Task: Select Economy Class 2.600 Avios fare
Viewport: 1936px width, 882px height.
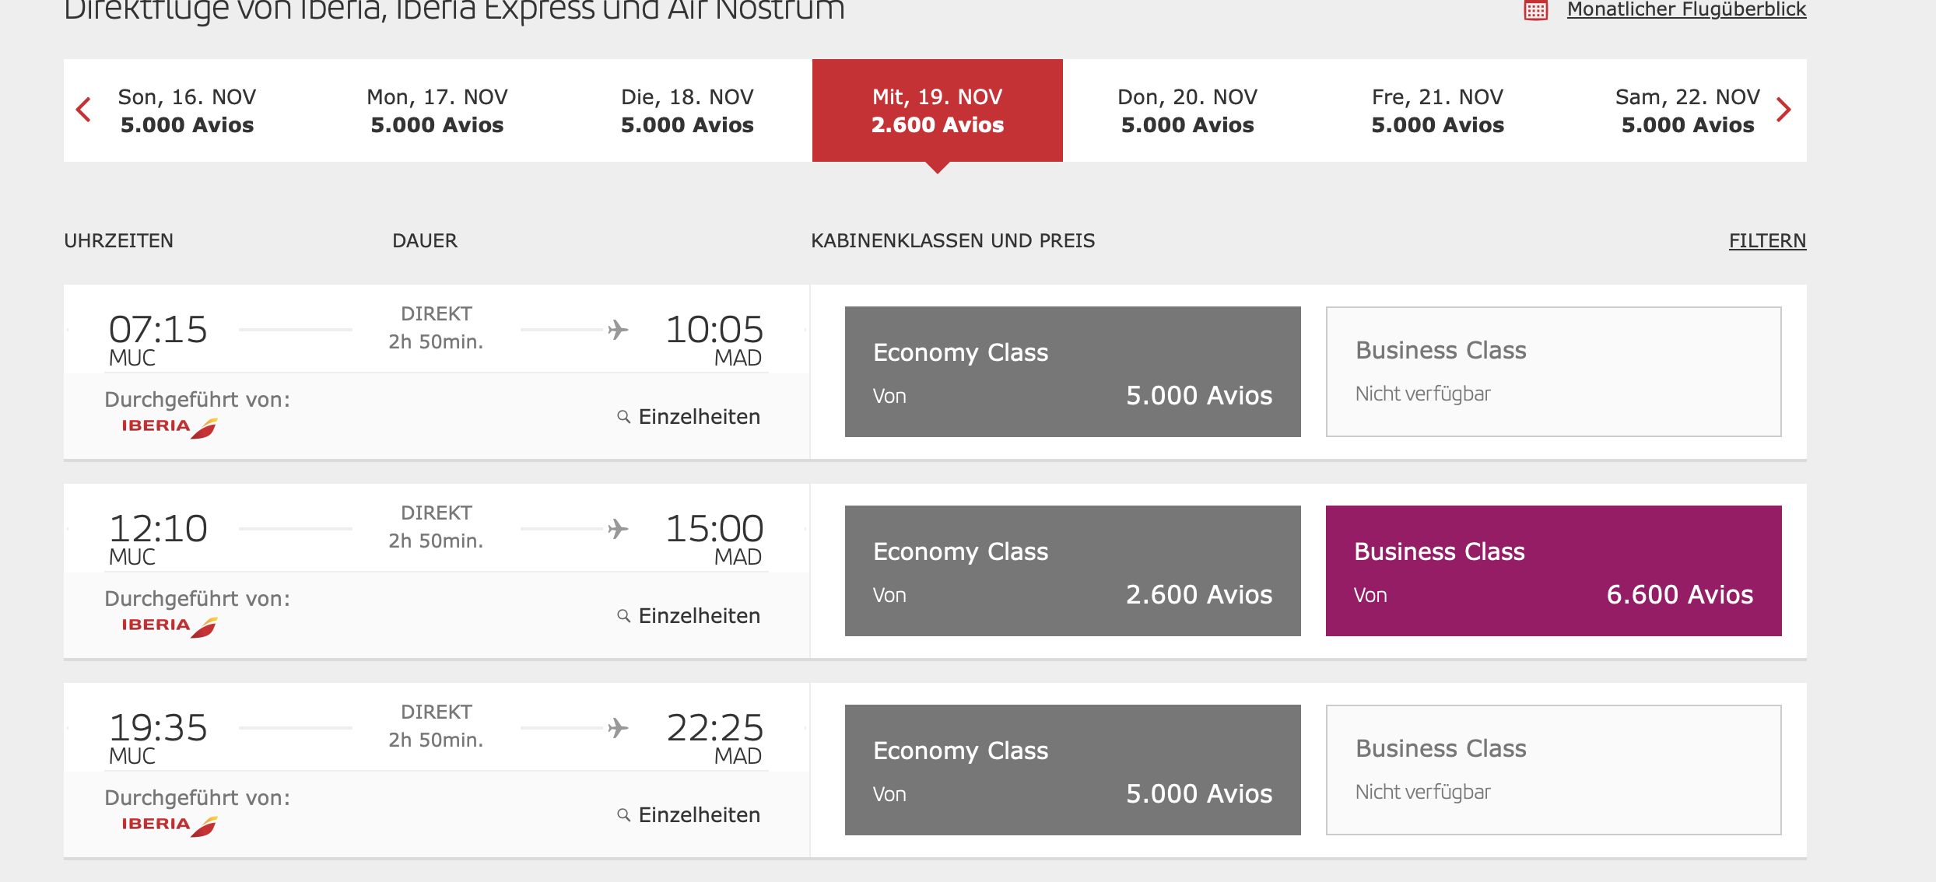Action: point(1072,571)
